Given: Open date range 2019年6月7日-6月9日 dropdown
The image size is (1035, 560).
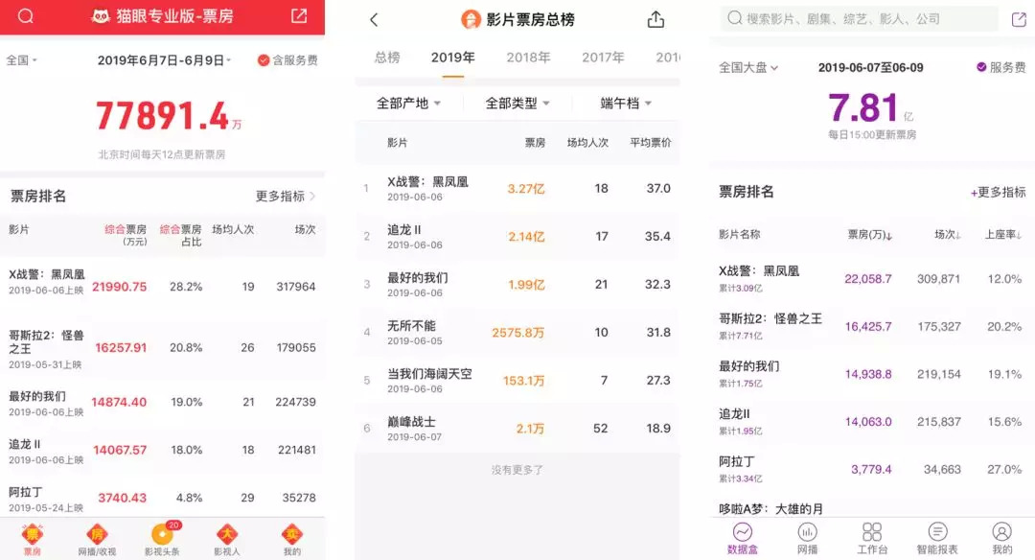Looking at the screenshot, I should (x=164, y=60).
